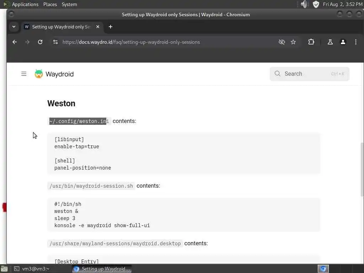
Task: Expand the tab search dropdown
Action: tap(14, 27)
